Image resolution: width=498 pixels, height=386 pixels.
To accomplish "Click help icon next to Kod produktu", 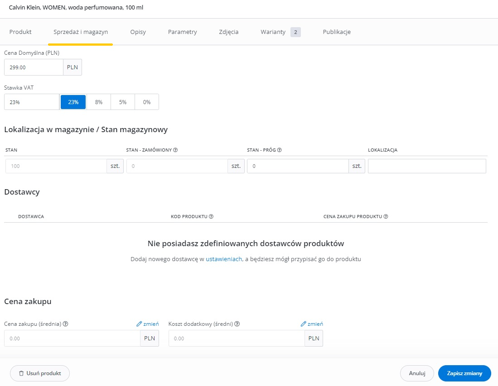I will (211, 217).
